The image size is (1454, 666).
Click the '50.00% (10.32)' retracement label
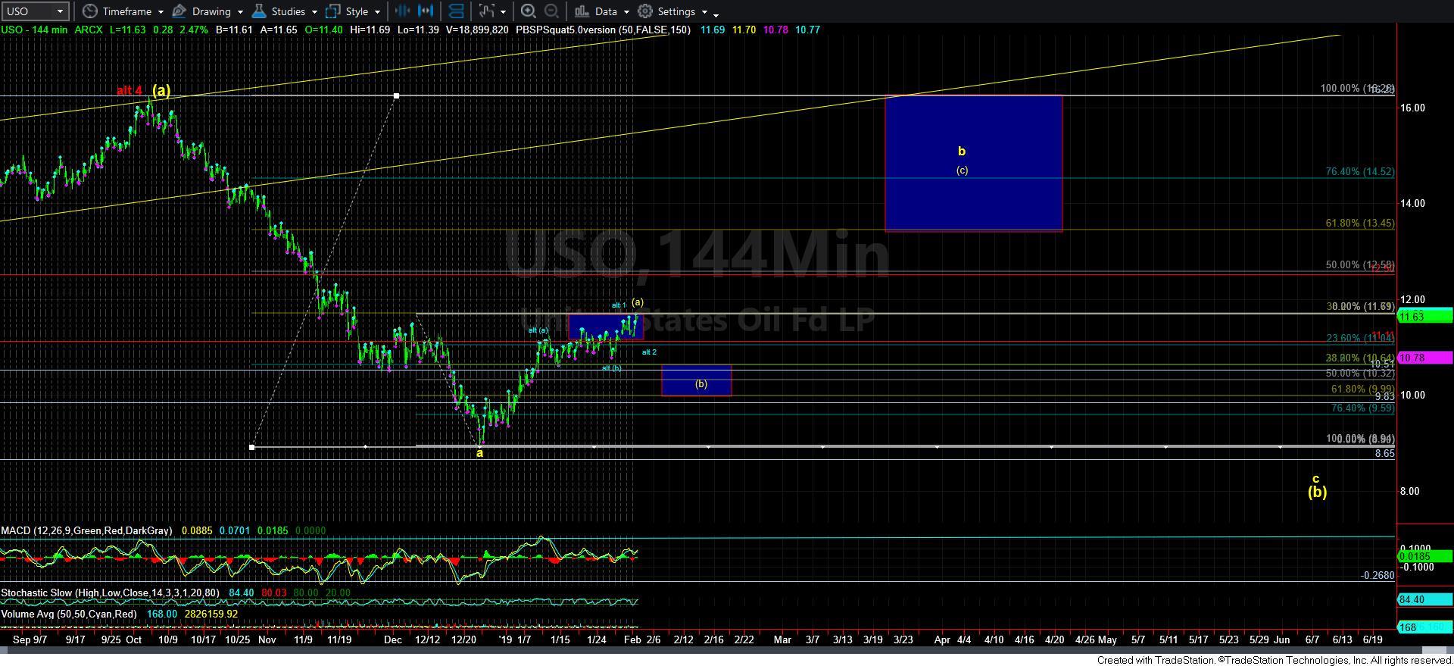[1360, 374]
